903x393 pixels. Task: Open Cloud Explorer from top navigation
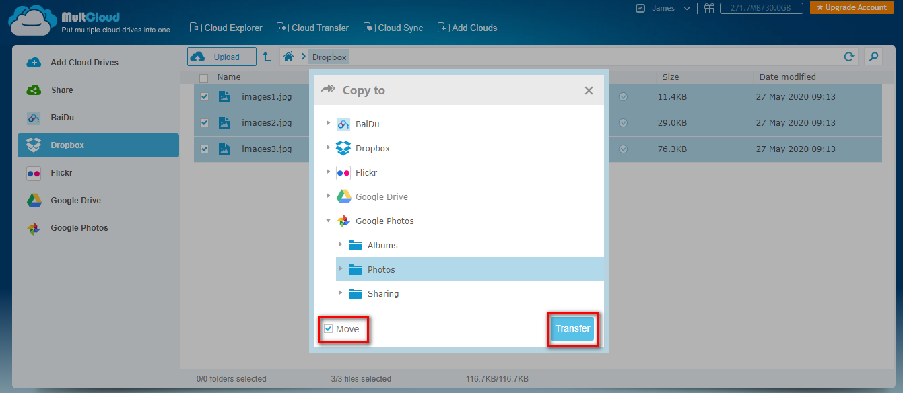coord(226,28)
